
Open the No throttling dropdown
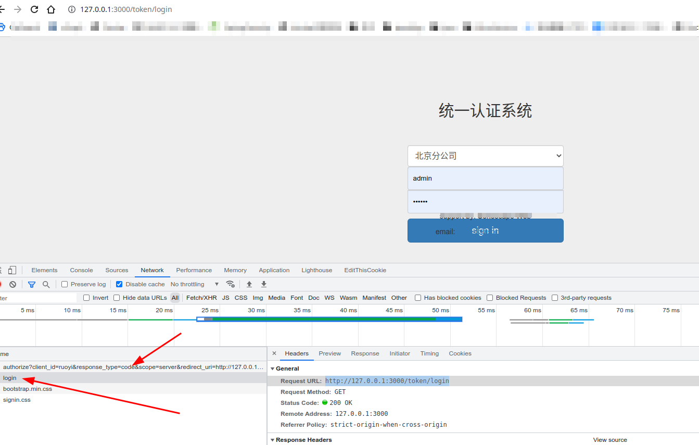[x=195, y=284]
